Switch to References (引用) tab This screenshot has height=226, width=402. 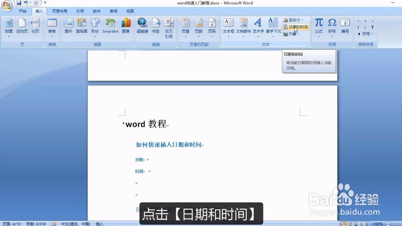pos(80,11)
